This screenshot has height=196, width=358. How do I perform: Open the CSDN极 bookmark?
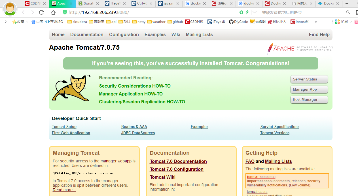click(x=194, y=22)
